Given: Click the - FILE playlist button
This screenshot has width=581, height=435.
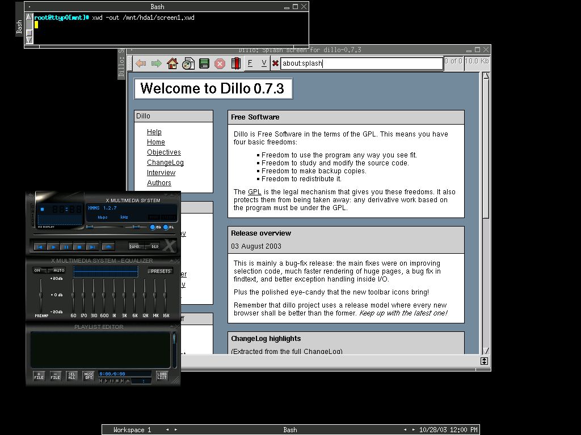Looking at the screenshot, I should tap(55, 376).
